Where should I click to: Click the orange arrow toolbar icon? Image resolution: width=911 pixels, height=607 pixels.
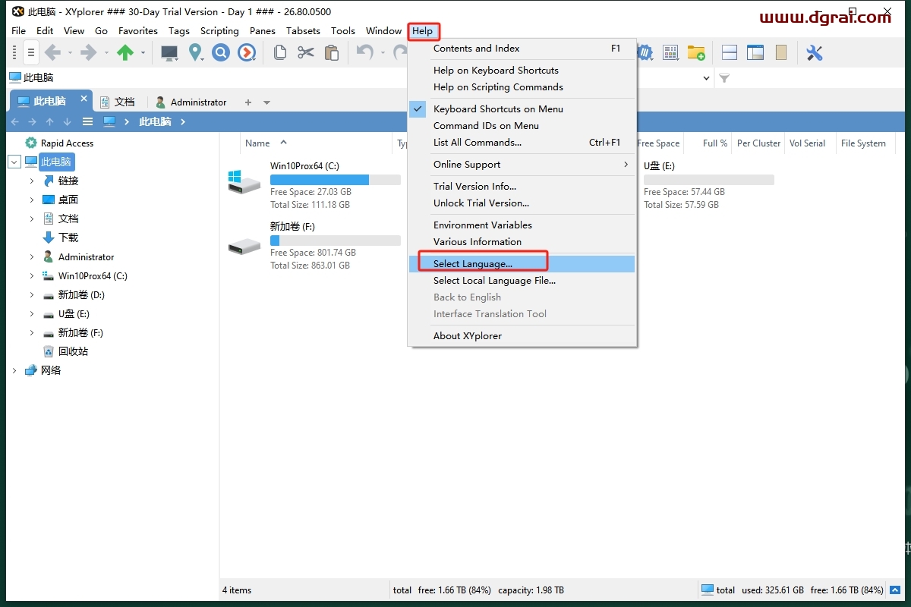click(247, 52)
